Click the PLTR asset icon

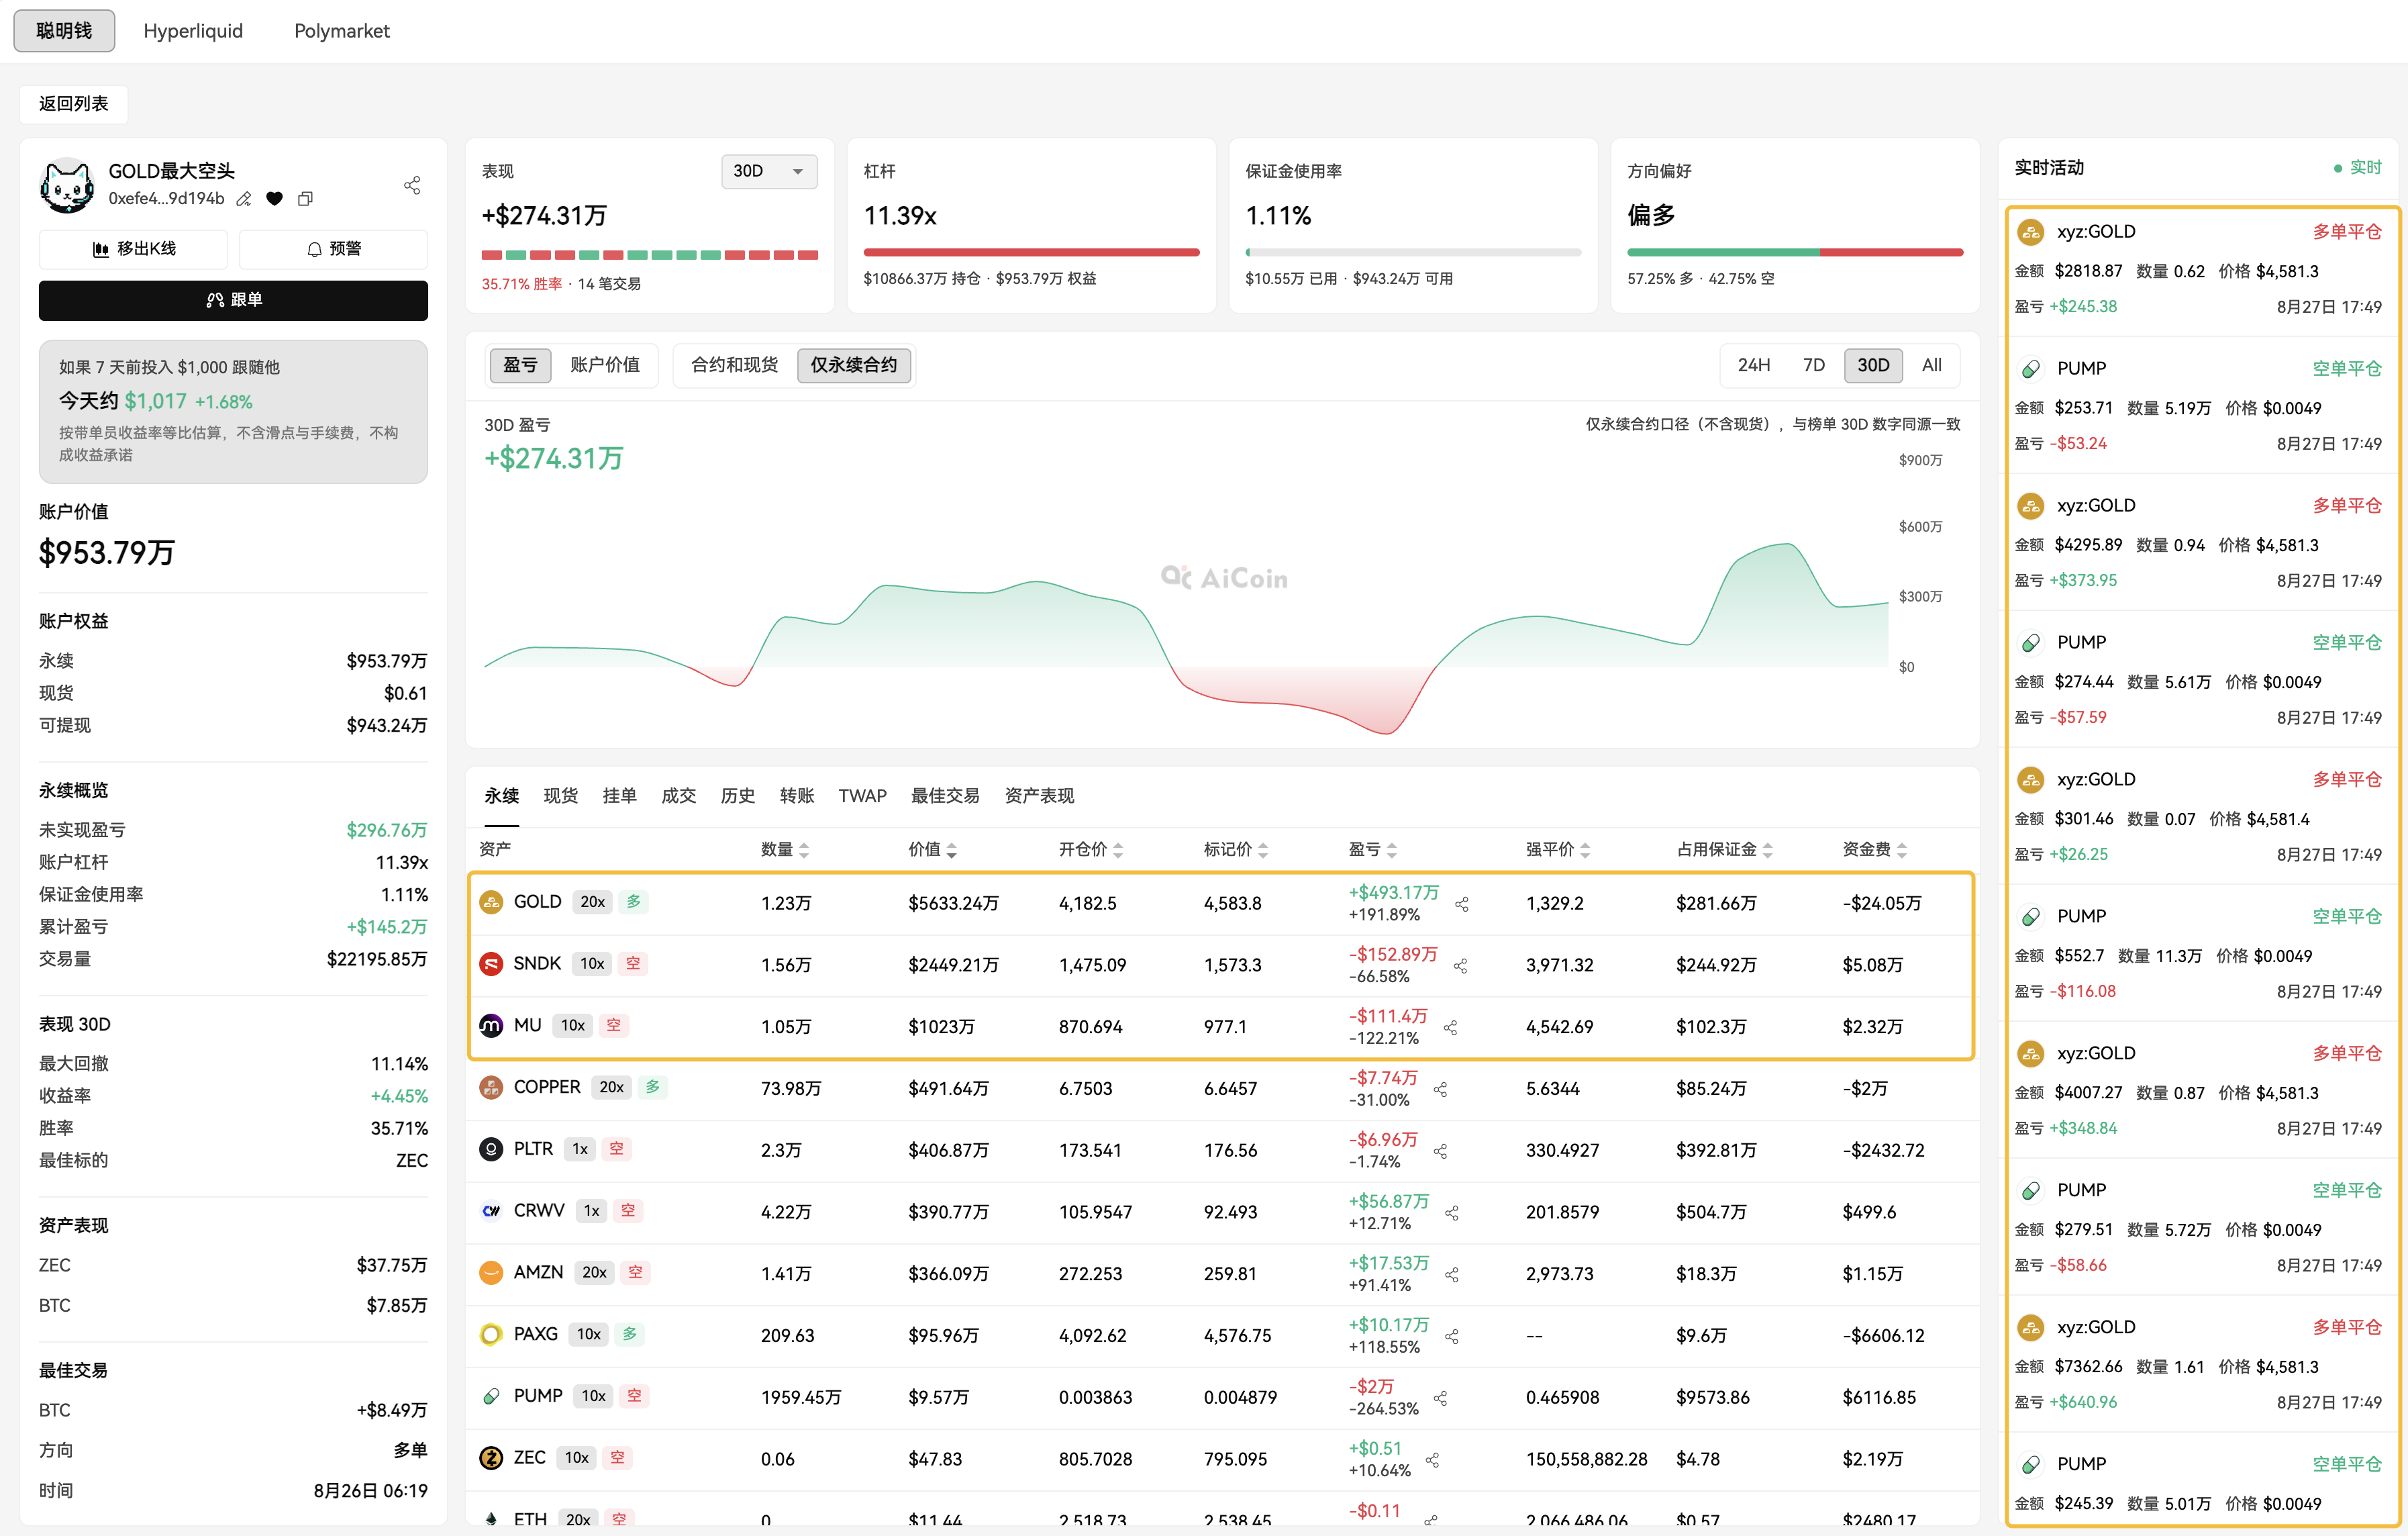pos(491,1150)
